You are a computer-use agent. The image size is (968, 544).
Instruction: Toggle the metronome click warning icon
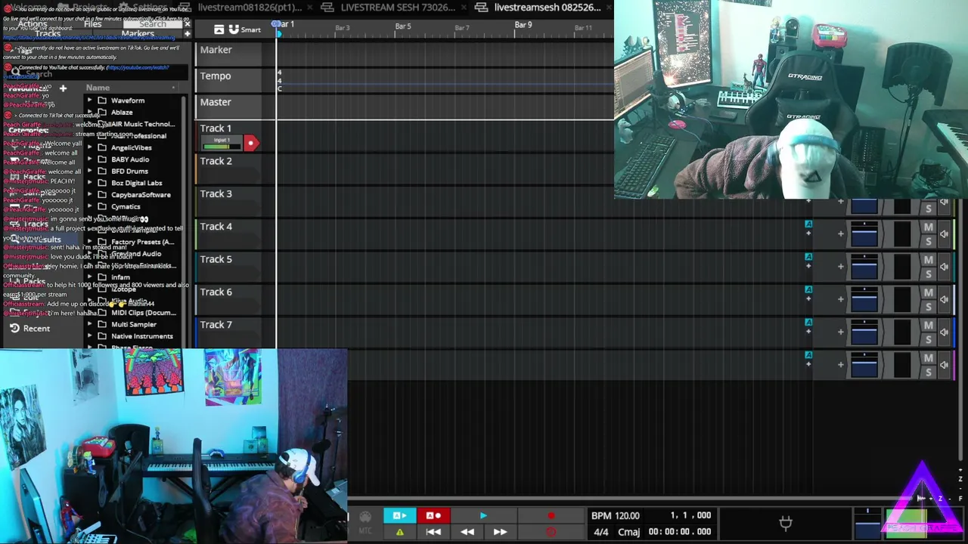[x=400, y=532]
